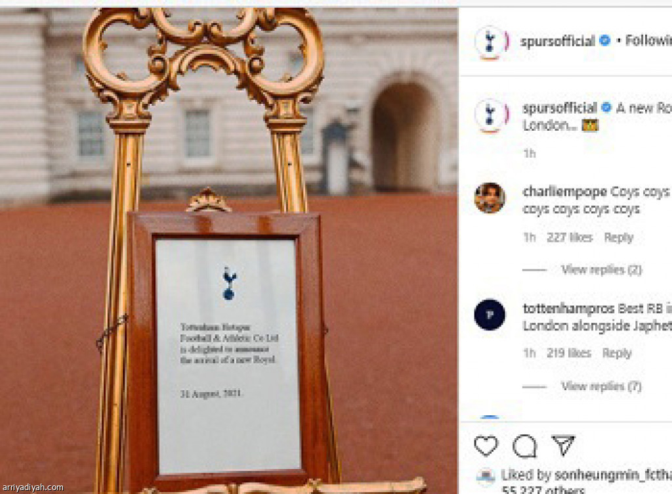Open spursofficial username in the post header

558,41
